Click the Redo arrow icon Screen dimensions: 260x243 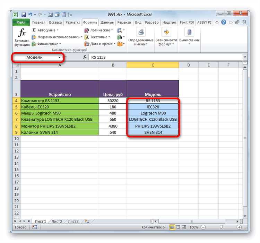tap(40, 15)
